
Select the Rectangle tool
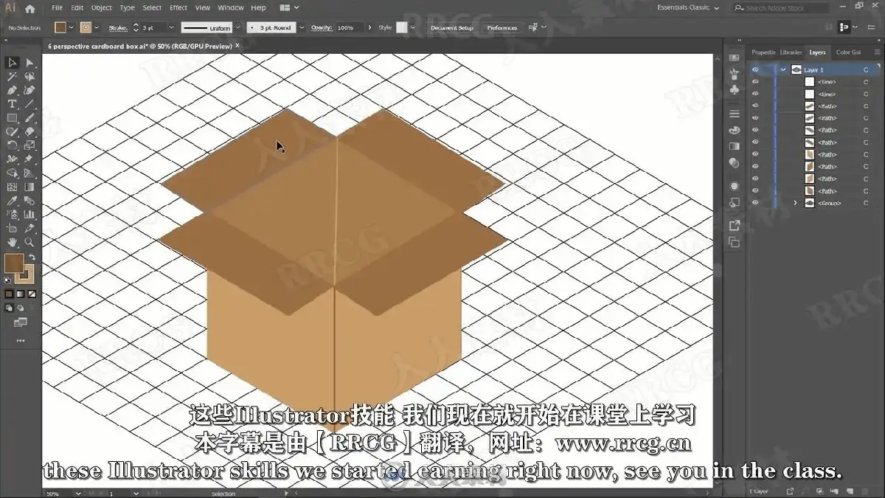[13, 118]
